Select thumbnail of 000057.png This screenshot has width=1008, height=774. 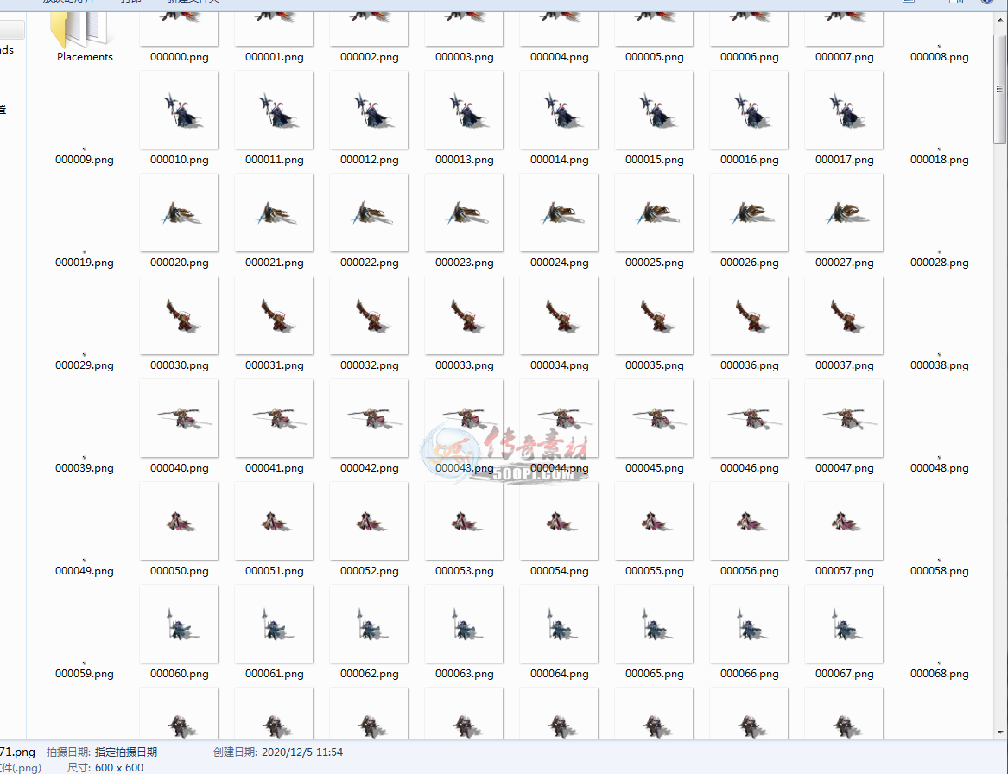[x=844, y=522]
